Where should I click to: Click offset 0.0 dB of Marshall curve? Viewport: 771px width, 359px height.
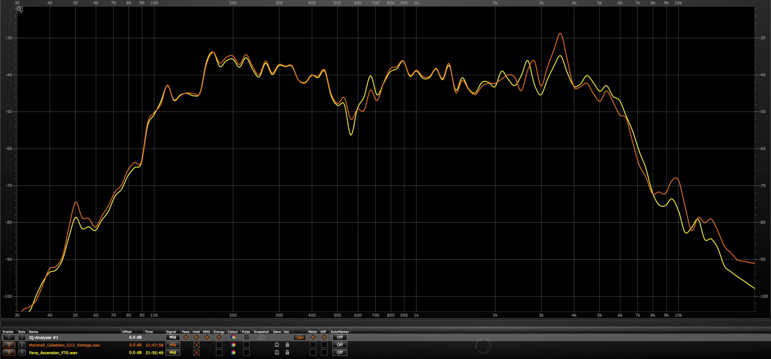135,345
